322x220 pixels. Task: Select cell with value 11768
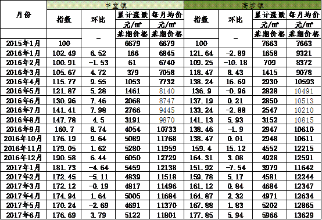pos(167,139)
